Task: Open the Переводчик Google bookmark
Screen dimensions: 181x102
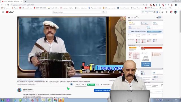Action: pos(95,8)
